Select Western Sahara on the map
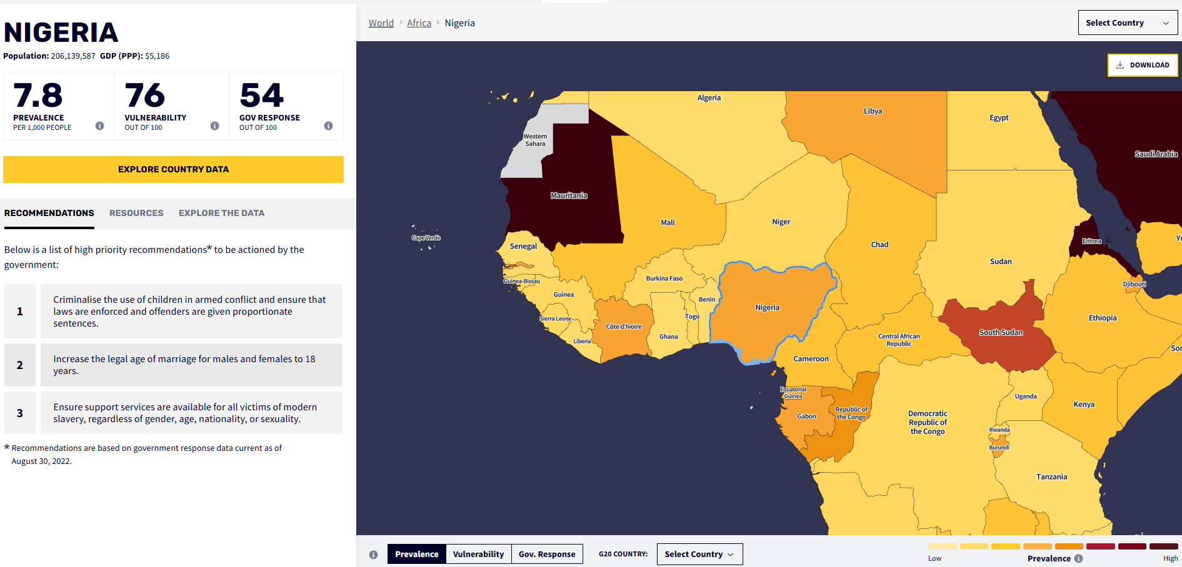The width and height of the screenshot is (1182, 567). click(535, 140)
